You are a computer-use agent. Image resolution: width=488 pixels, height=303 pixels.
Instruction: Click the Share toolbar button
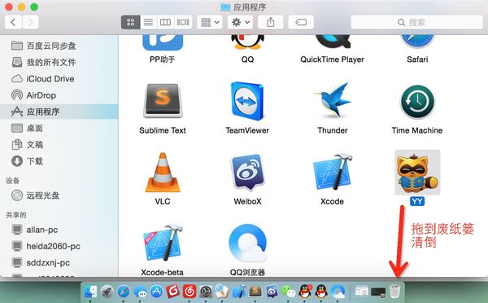point(271,22)
